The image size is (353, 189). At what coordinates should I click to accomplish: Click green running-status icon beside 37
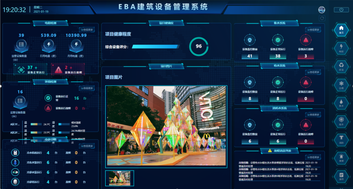pos(21,70)
